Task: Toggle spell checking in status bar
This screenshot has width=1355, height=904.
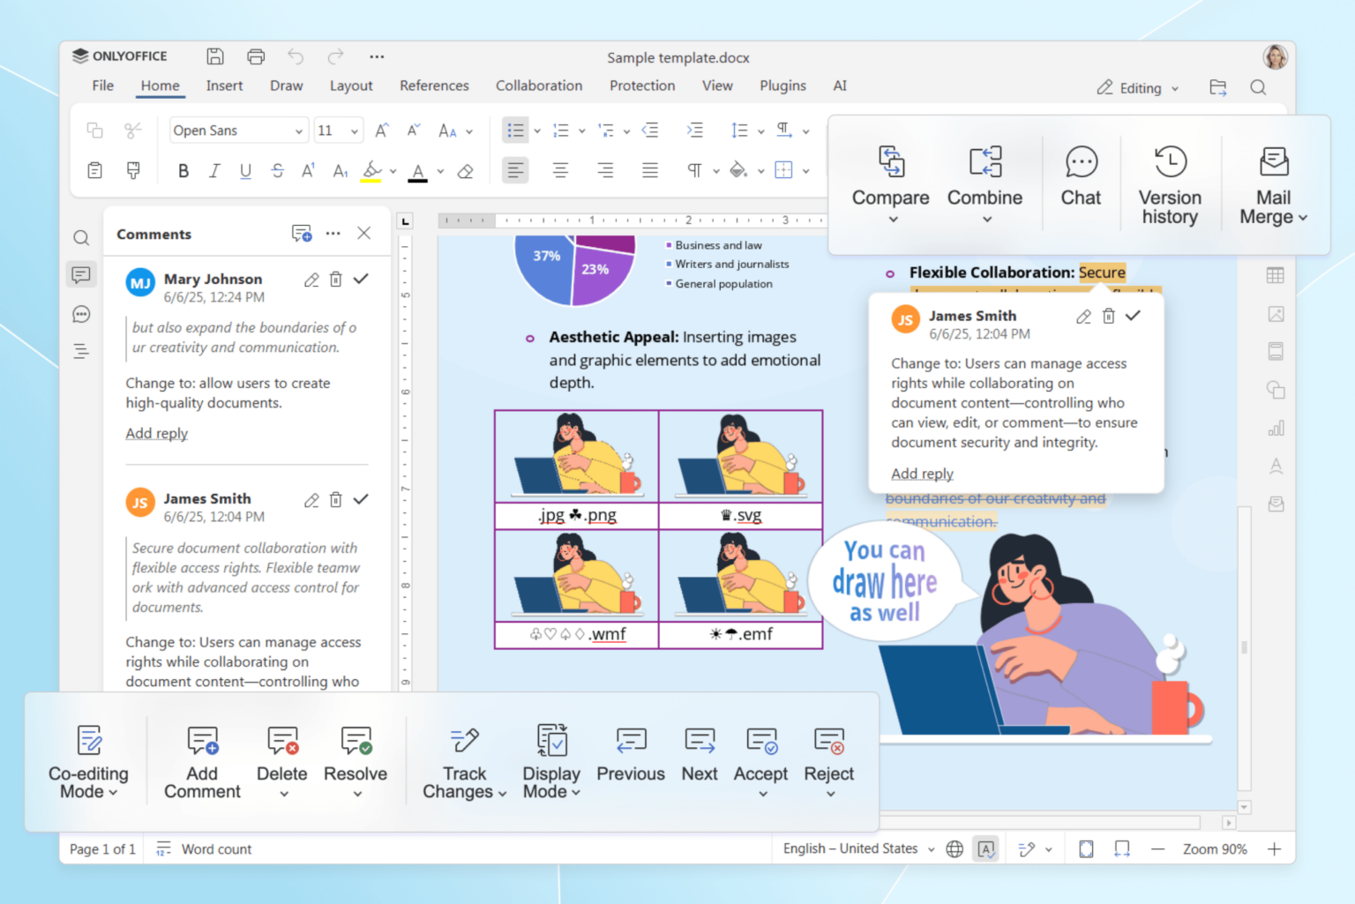Action: 986,848
